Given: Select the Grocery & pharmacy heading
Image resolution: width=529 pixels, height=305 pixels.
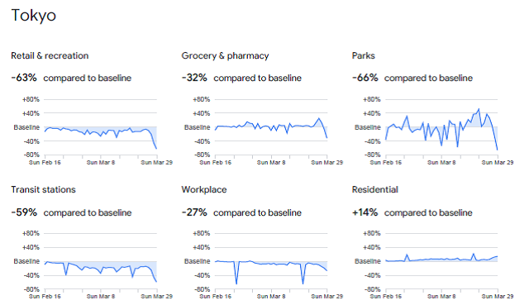Looking at the screenshot, I should click(225, 55).
